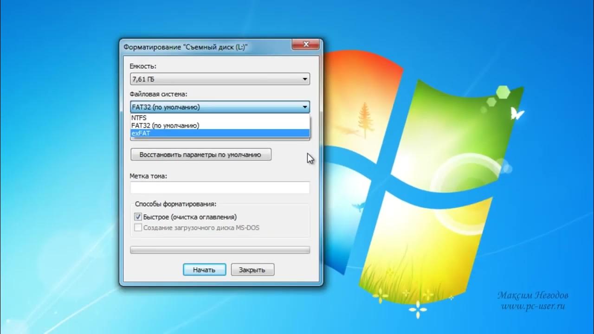Viewport: 594px width, 334px height.
Task: Close the format dialog with red X
Action: [x=306, y=45]
